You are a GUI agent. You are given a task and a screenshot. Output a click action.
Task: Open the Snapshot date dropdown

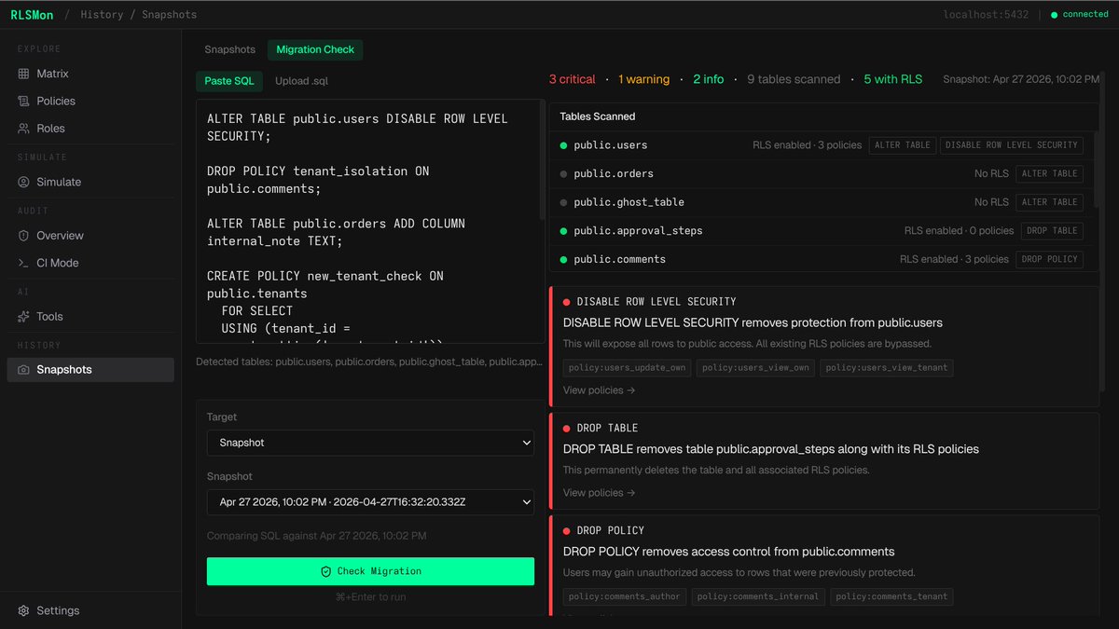pyautogui.click(x=370, y=502)
